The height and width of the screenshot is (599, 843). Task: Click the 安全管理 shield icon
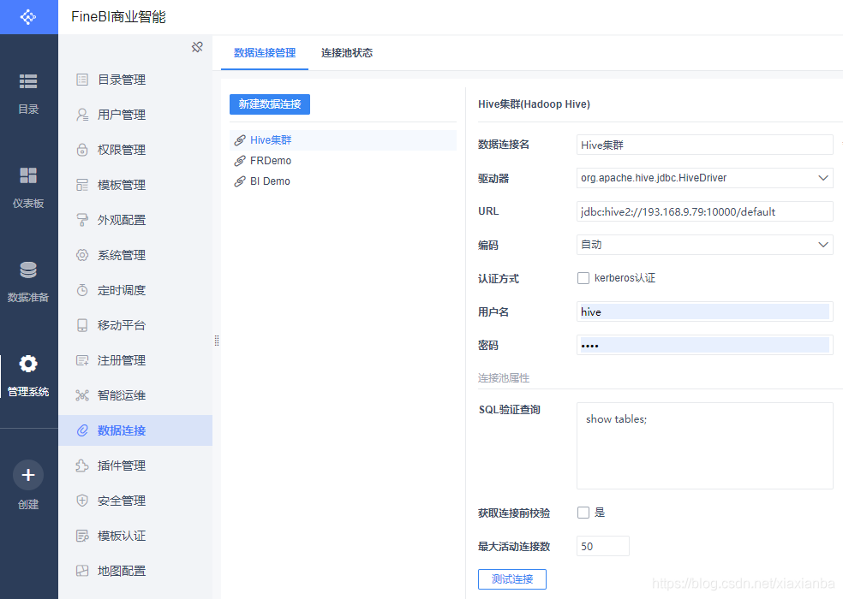pyautogui.click(x=82, y=501)
